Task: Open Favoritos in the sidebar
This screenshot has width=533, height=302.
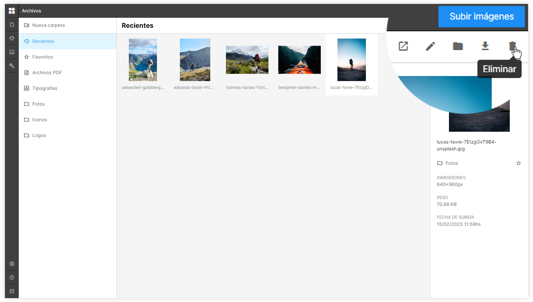Action: (67, 57)
